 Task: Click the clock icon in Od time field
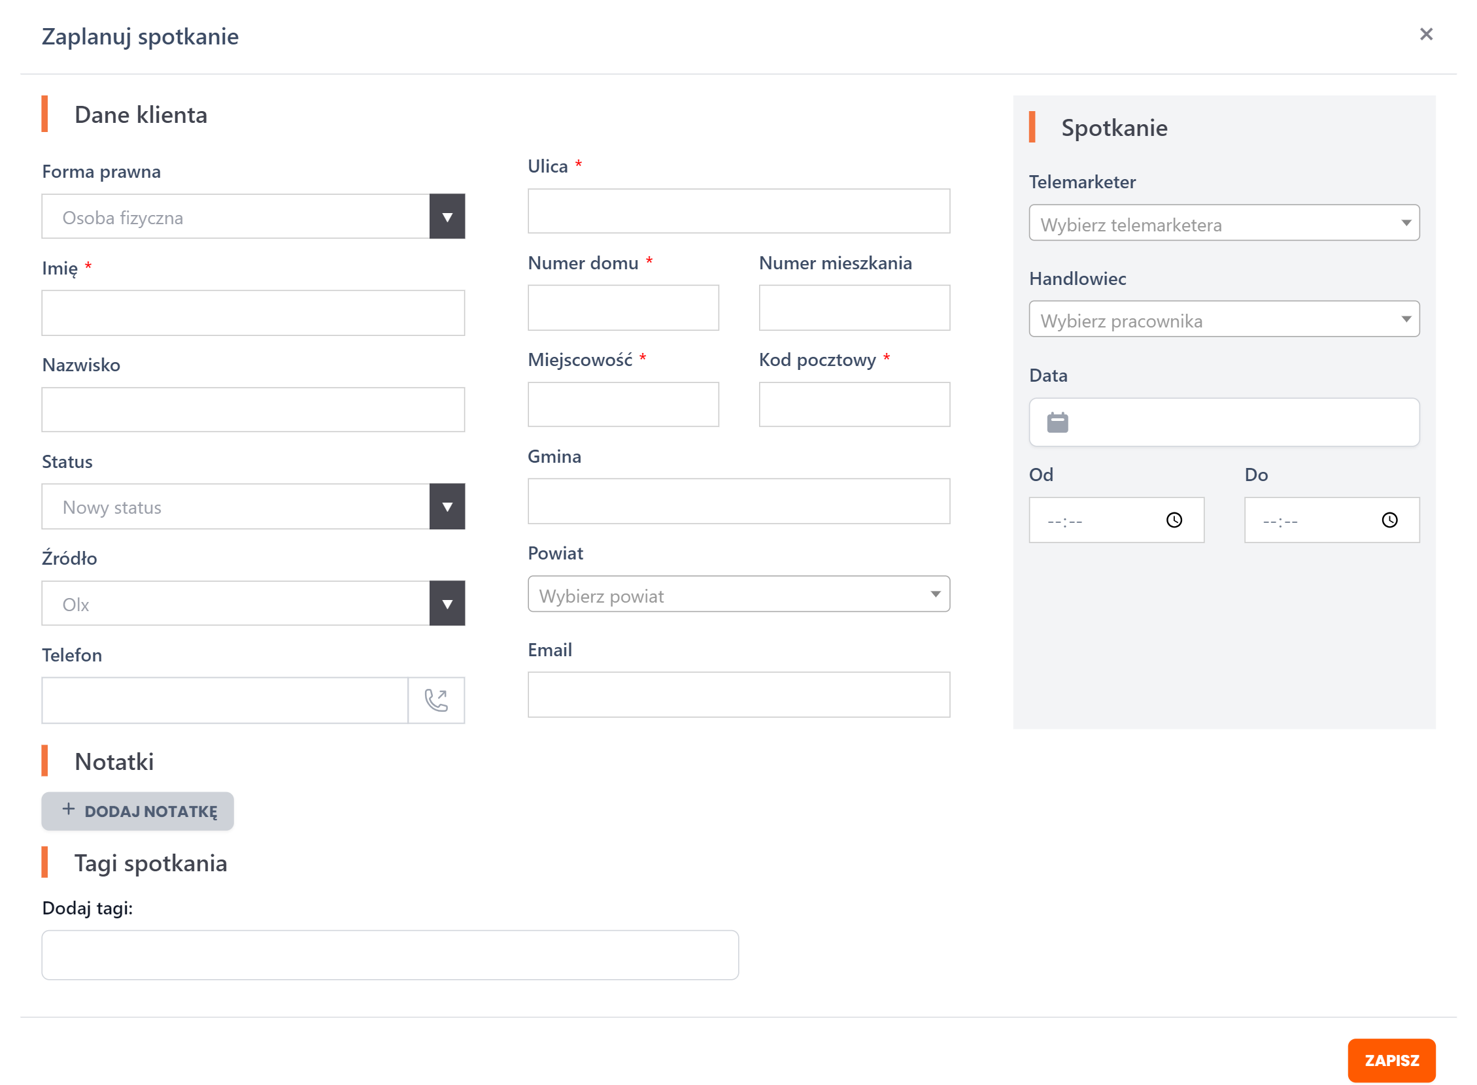tap(1174, 520)
